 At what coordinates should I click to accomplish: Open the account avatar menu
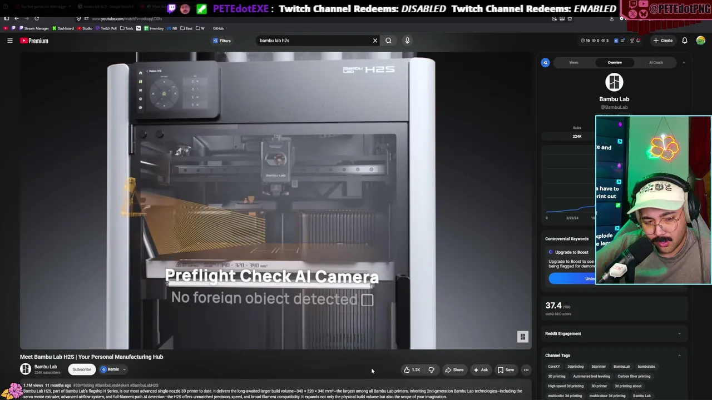[701, 41]
